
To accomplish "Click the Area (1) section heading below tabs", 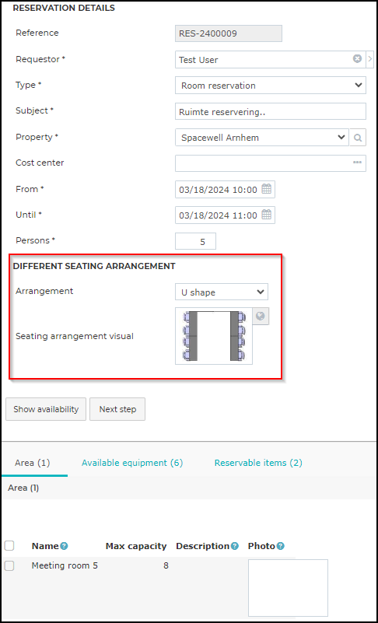I will click(23, 488).
